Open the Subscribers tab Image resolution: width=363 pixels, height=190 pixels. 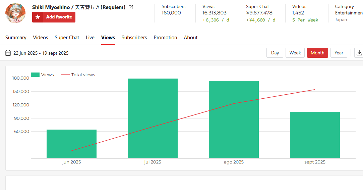(x=134, y=38)
